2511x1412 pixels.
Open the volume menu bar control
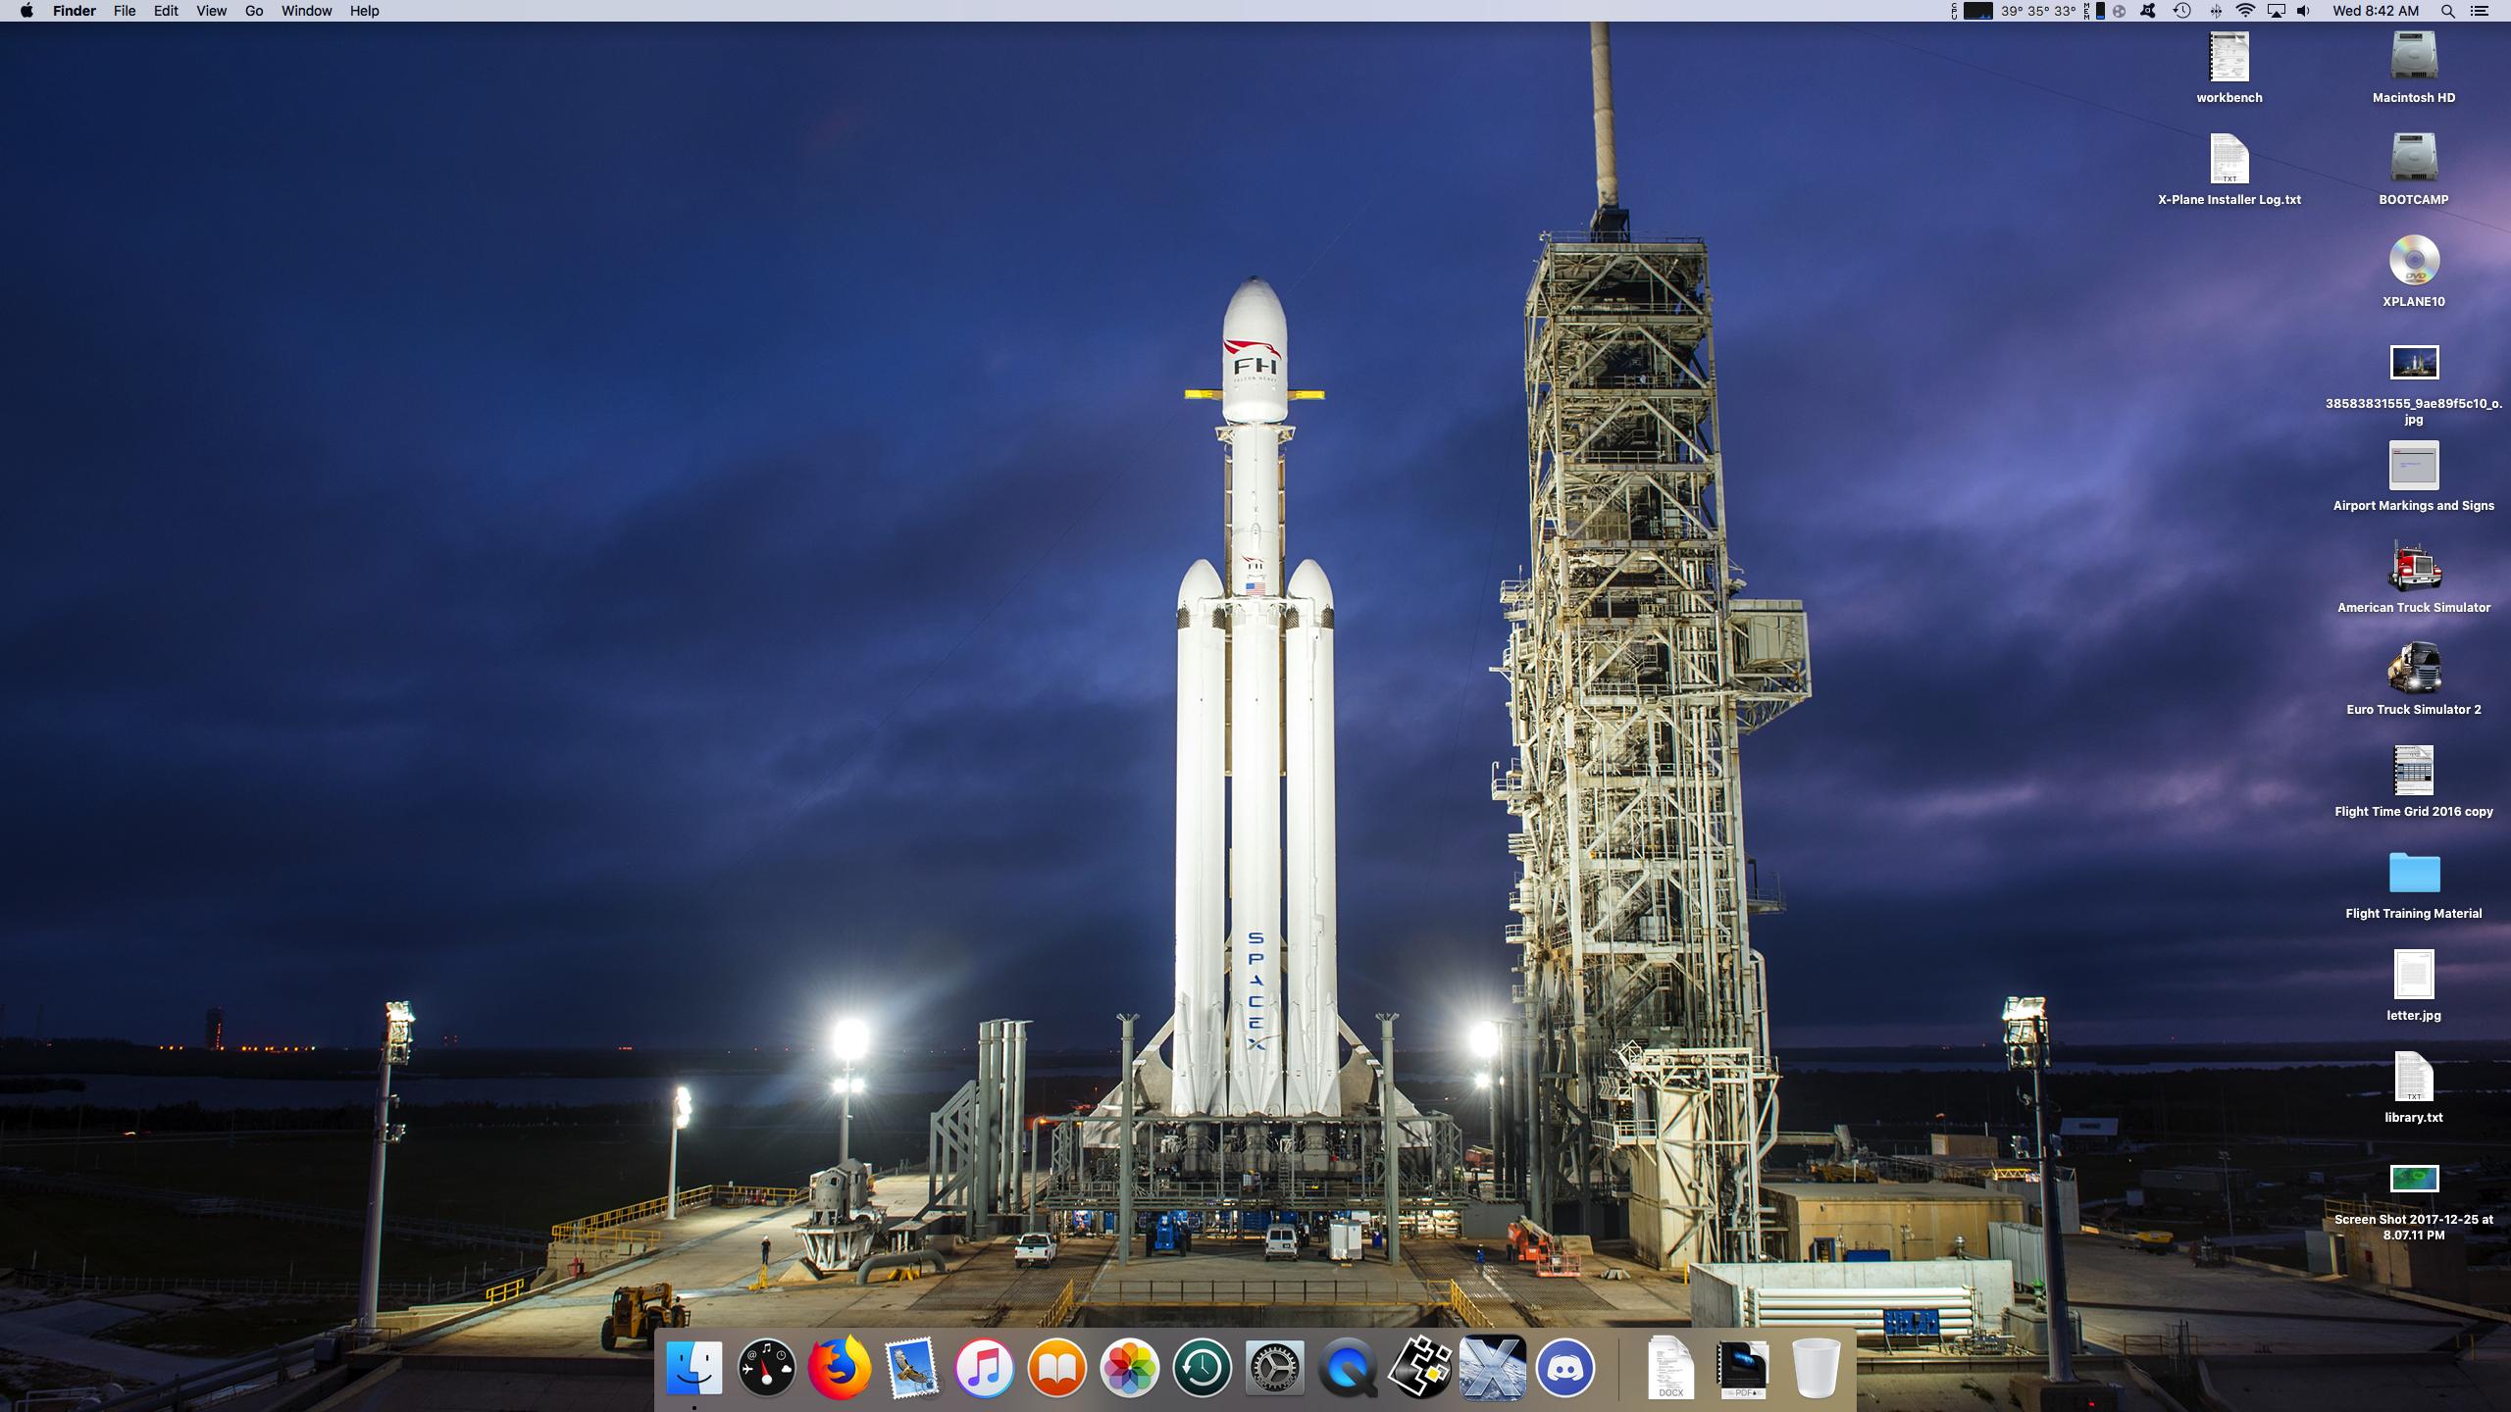[2303, 11]
